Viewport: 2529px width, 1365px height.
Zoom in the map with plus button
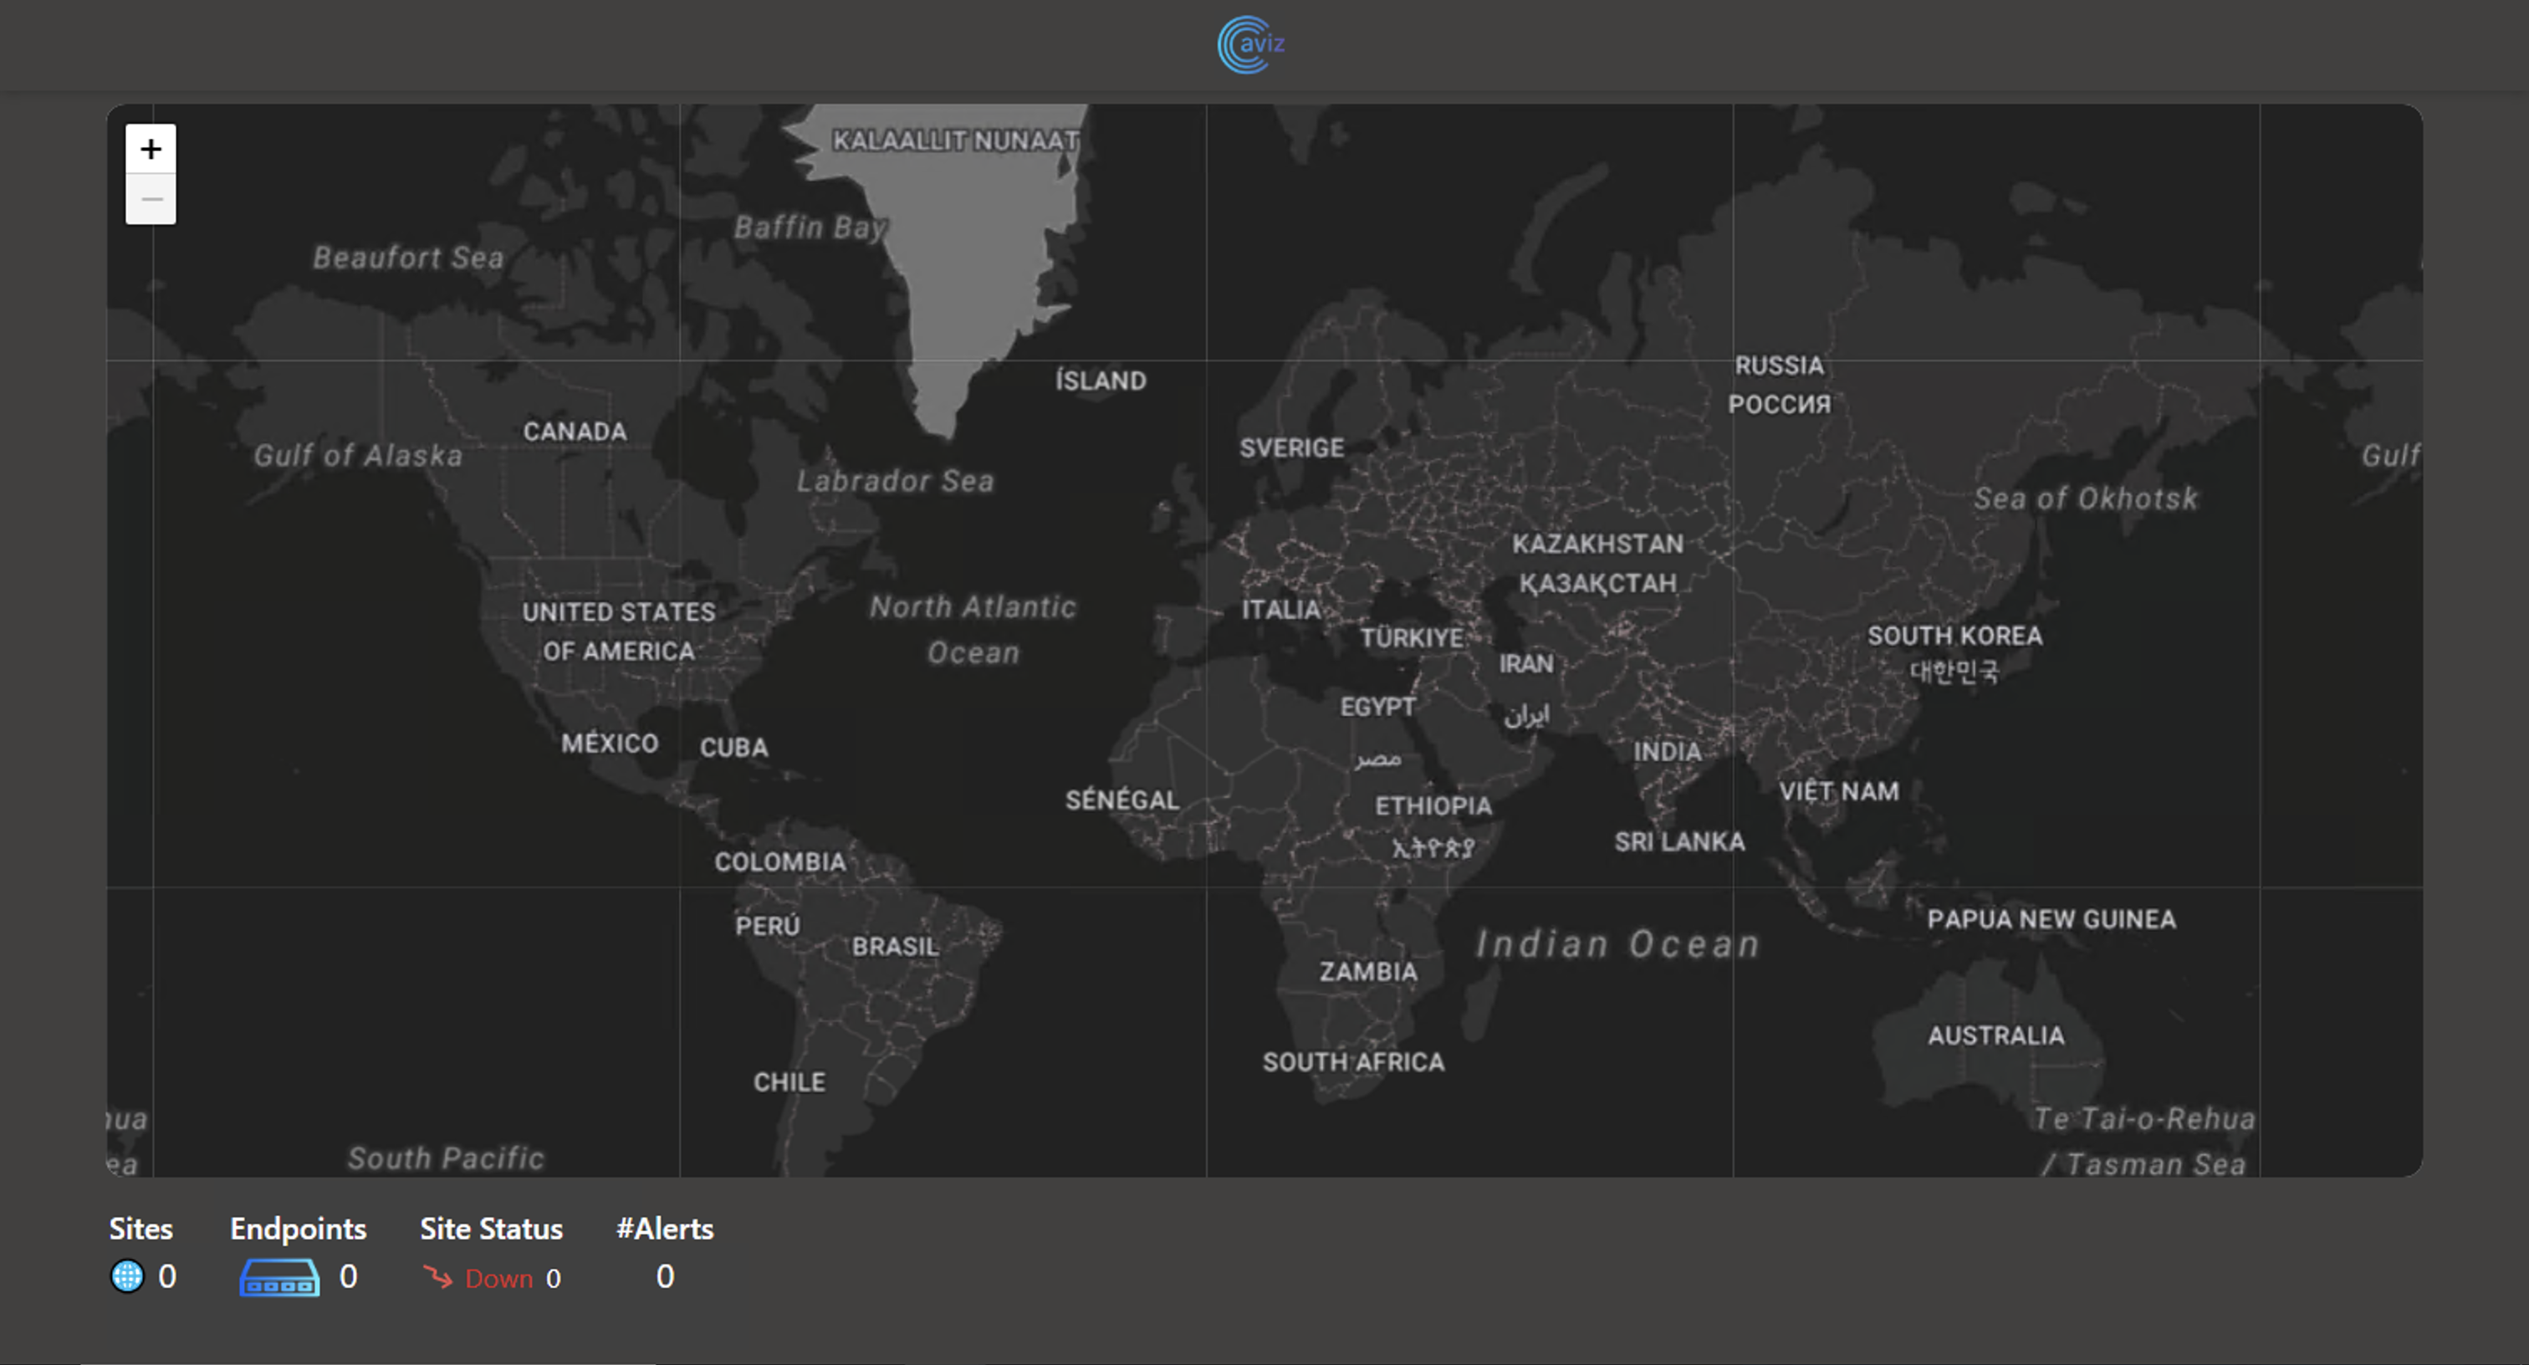(151, 149)
